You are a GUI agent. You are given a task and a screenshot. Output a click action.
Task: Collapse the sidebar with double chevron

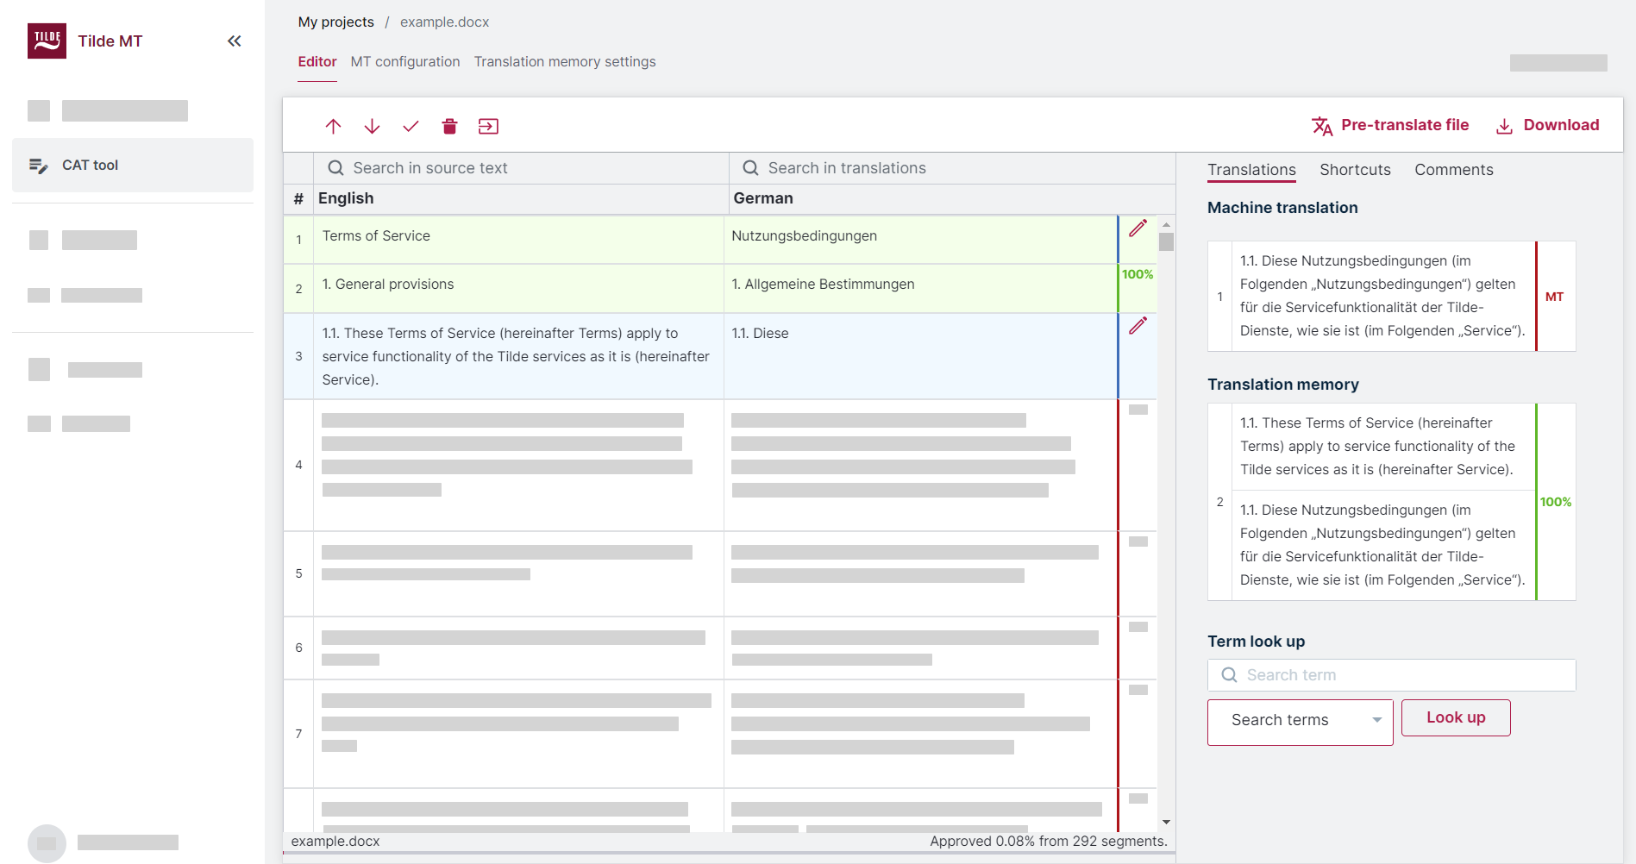pyautogui.click(x=234, y=41)
